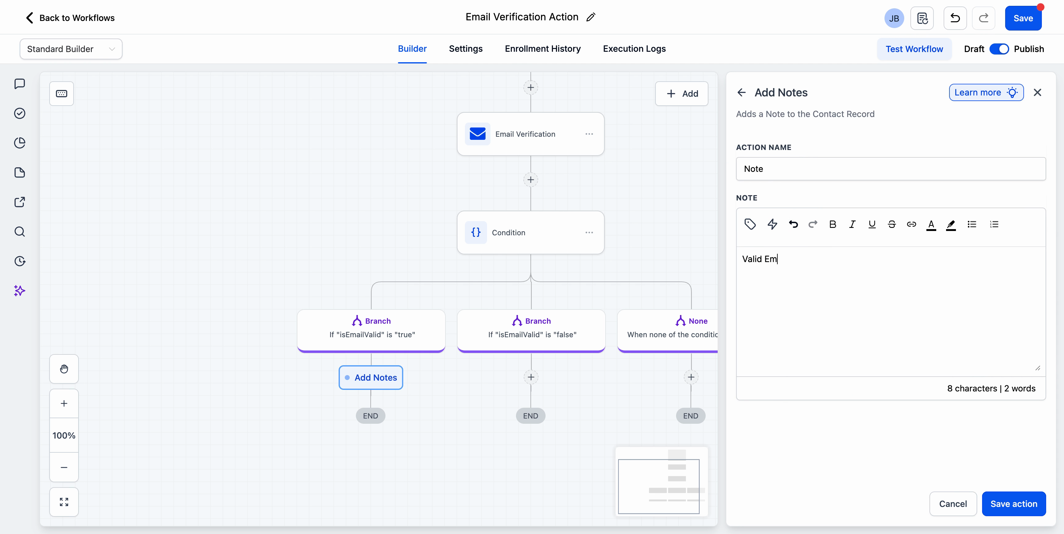This screenshot has height=534, width=1064.
Task: Open the text highlight color swatch
Action: 951,225
